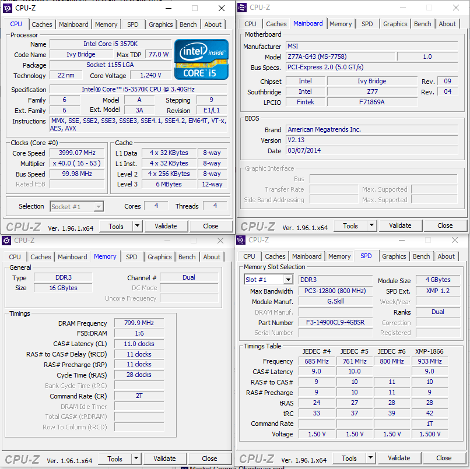The width and height of the screenshot is (470, 469).
Task: Click the motherboard model field Z77A-G43 (MS-7758)
Action: (341, 57)
